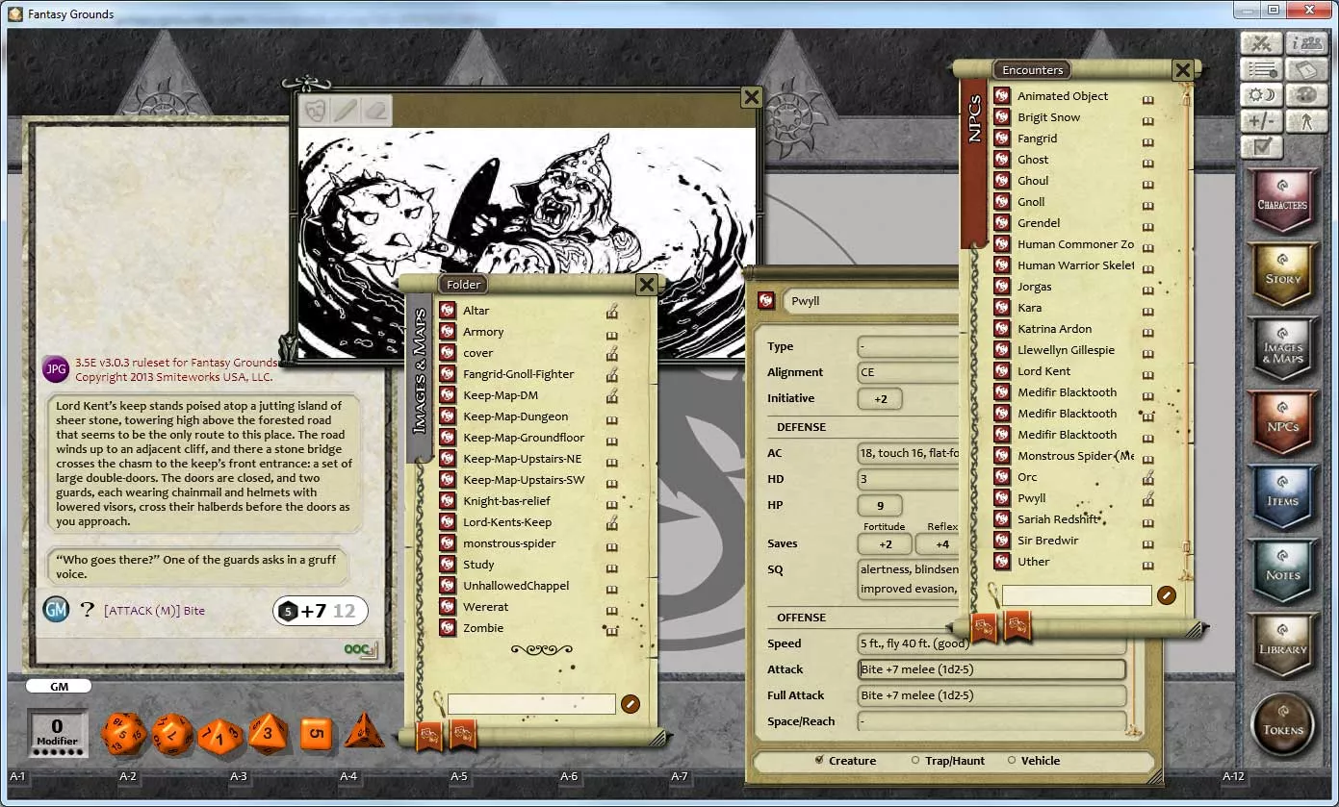Open the calendar icon
The height and width of the screenshot is (807, 1339).
pyautogui.click(x=1306, y=69)
